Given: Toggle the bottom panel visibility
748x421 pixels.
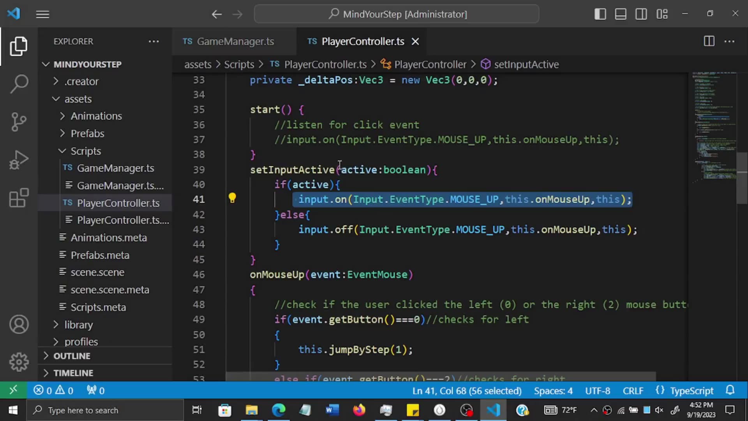Looking at the screenshot, I should point(621,14).
